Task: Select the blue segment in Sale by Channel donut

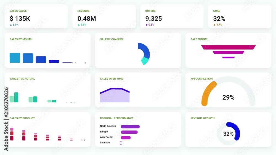Action: click(145, 50)
